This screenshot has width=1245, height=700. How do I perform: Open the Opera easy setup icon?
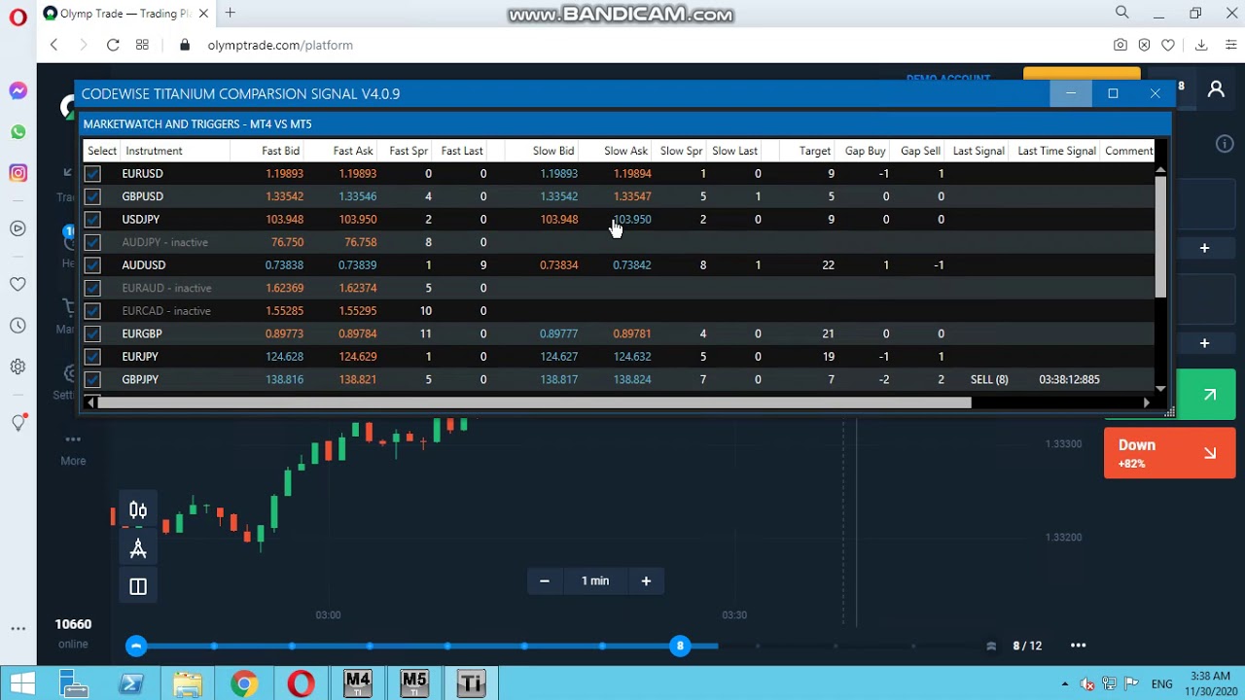[x=1230, y=45]
